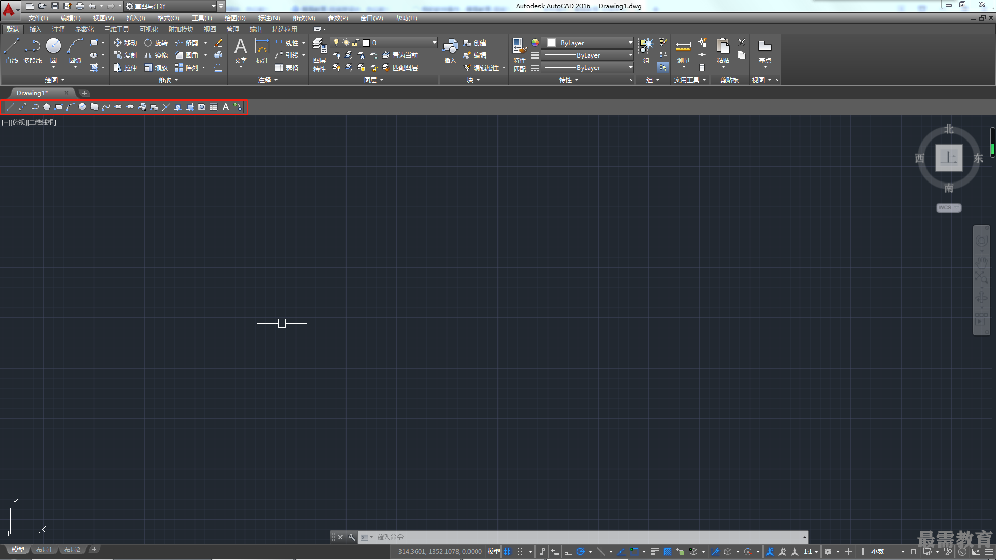Screen dimensions: 996x560
Task: Select the 多段线 (Polyline) tool
Action: (33, 51)
